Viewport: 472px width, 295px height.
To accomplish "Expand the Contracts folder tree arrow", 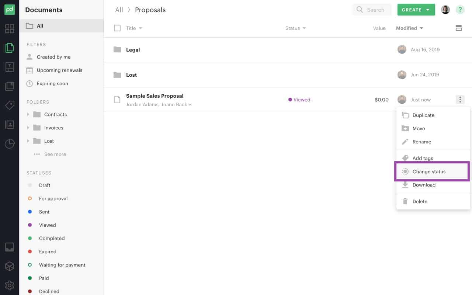I will [28, 114].
